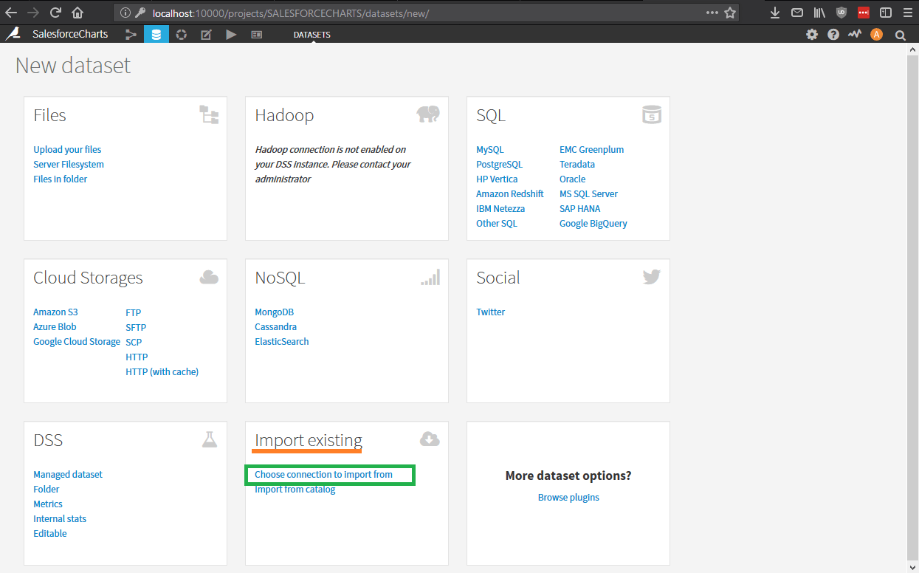
Task: Open the Flow view
Action: click(x=131, y=34)
